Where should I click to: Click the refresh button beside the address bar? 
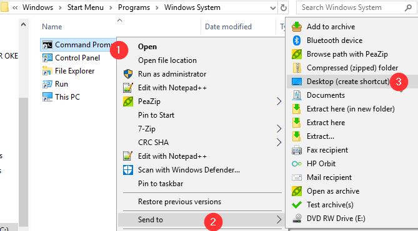(x=284, y=7)
